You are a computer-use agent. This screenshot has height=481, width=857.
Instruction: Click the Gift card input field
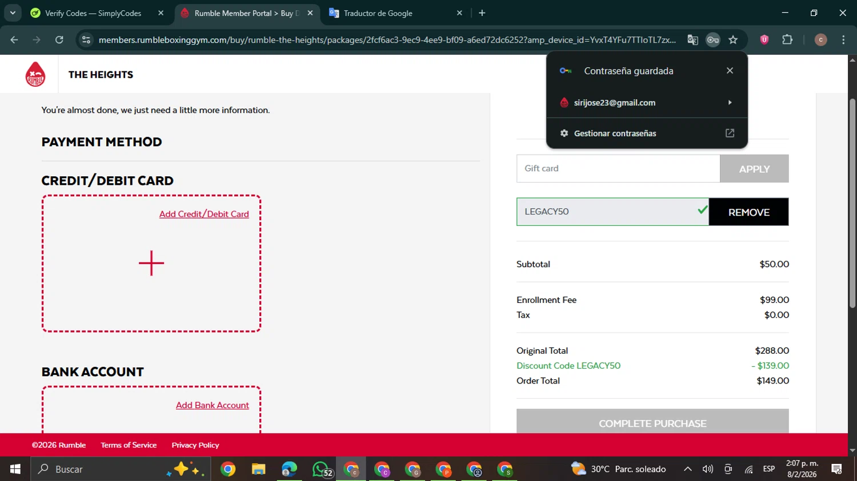(x=618, y=168)
